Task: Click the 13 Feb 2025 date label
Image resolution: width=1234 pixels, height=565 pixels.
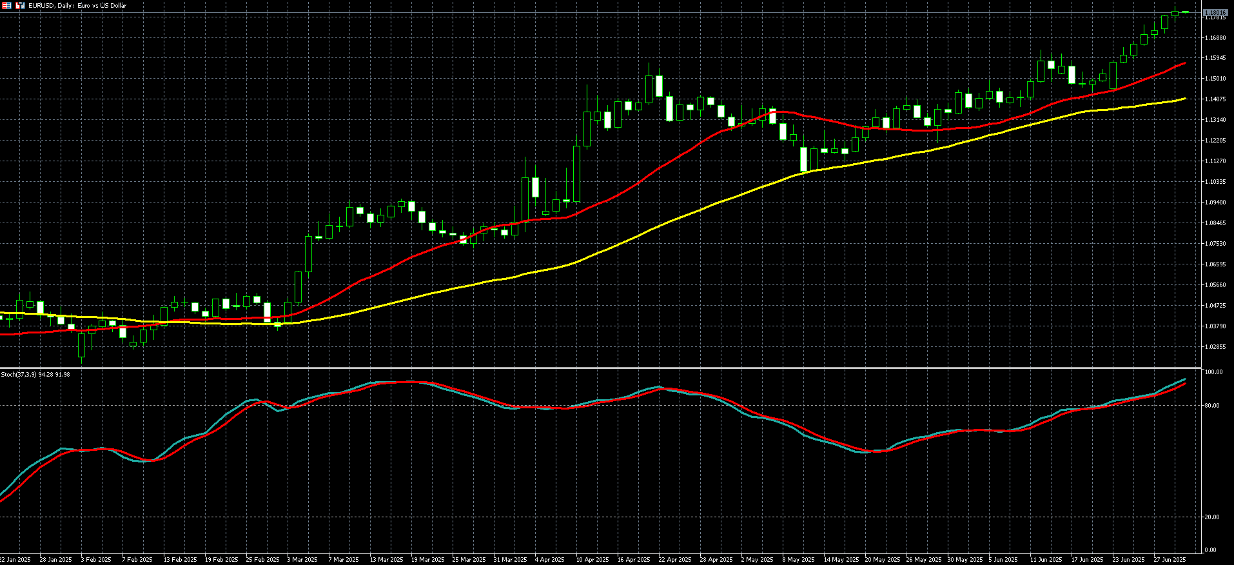Action: 181,560
